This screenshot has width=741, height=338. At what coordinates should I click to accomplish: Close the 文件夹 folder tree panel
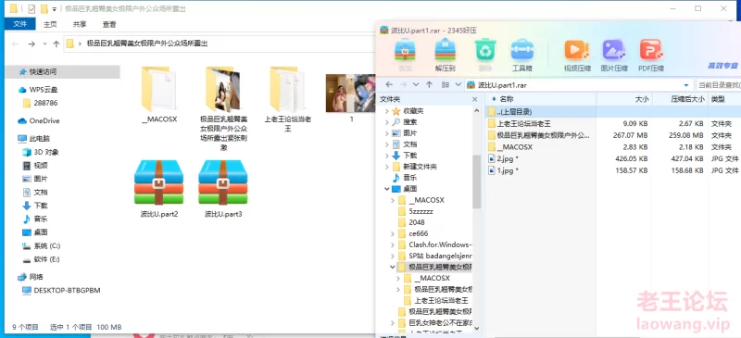pyautogui.click(x=475, y=99)
